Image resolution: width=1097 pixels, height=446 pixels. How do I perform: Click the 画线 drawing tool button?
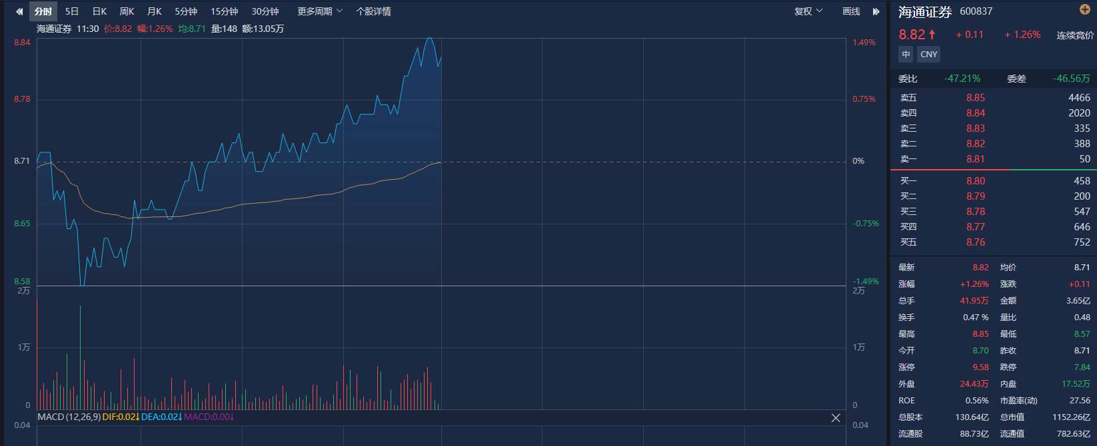851,11
